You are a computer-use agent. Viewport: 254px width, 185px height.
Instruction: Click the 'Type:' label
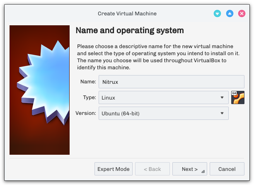pos(90,97)
